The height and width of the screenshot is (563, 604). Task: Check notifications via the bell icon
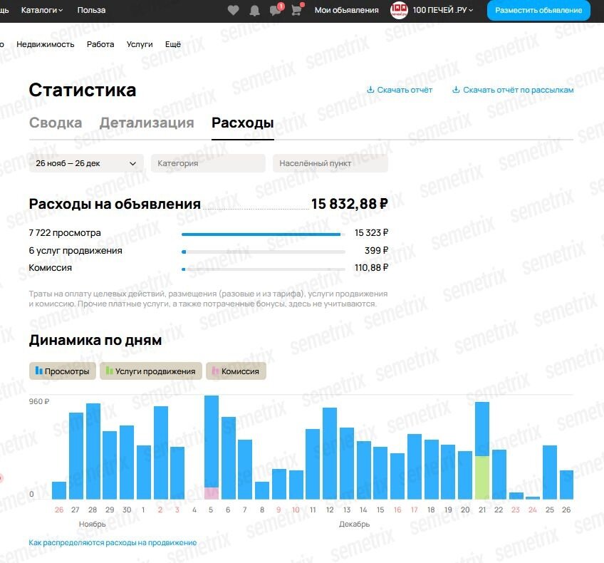(254, 10)
